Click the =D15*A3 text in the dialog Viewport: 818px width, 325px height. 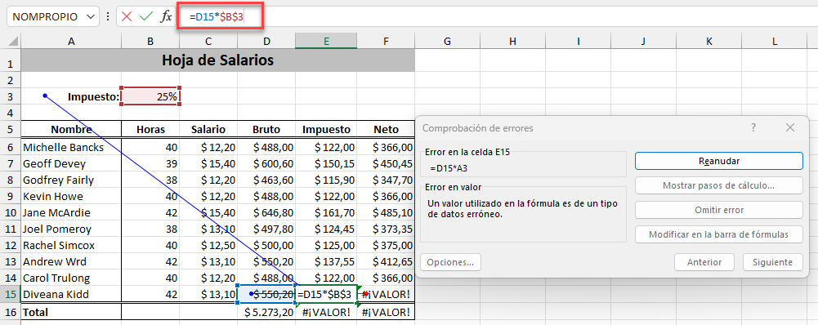(448, 168)
